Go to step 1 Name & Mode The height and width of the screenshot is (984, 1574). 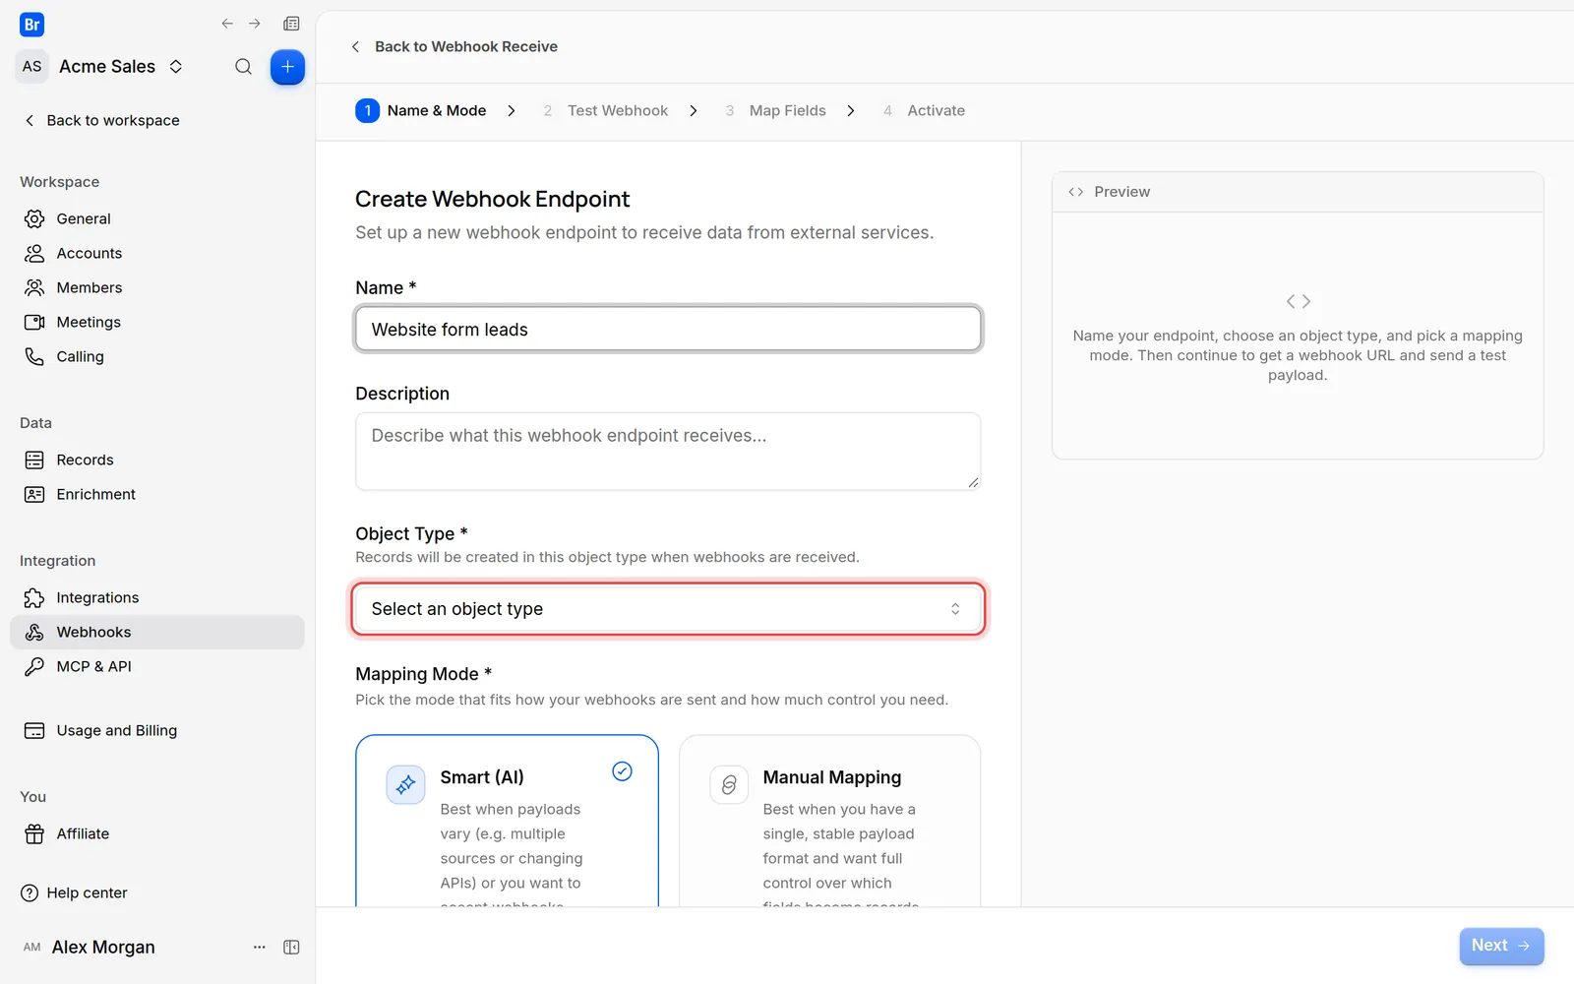(x=421, y=110)
